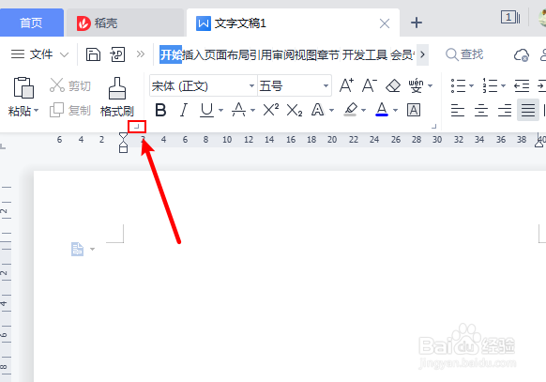The height and width of the screenshot is (382, 546).
Task: Click the Copy (复制) button
Action: [x=70, y=111]
